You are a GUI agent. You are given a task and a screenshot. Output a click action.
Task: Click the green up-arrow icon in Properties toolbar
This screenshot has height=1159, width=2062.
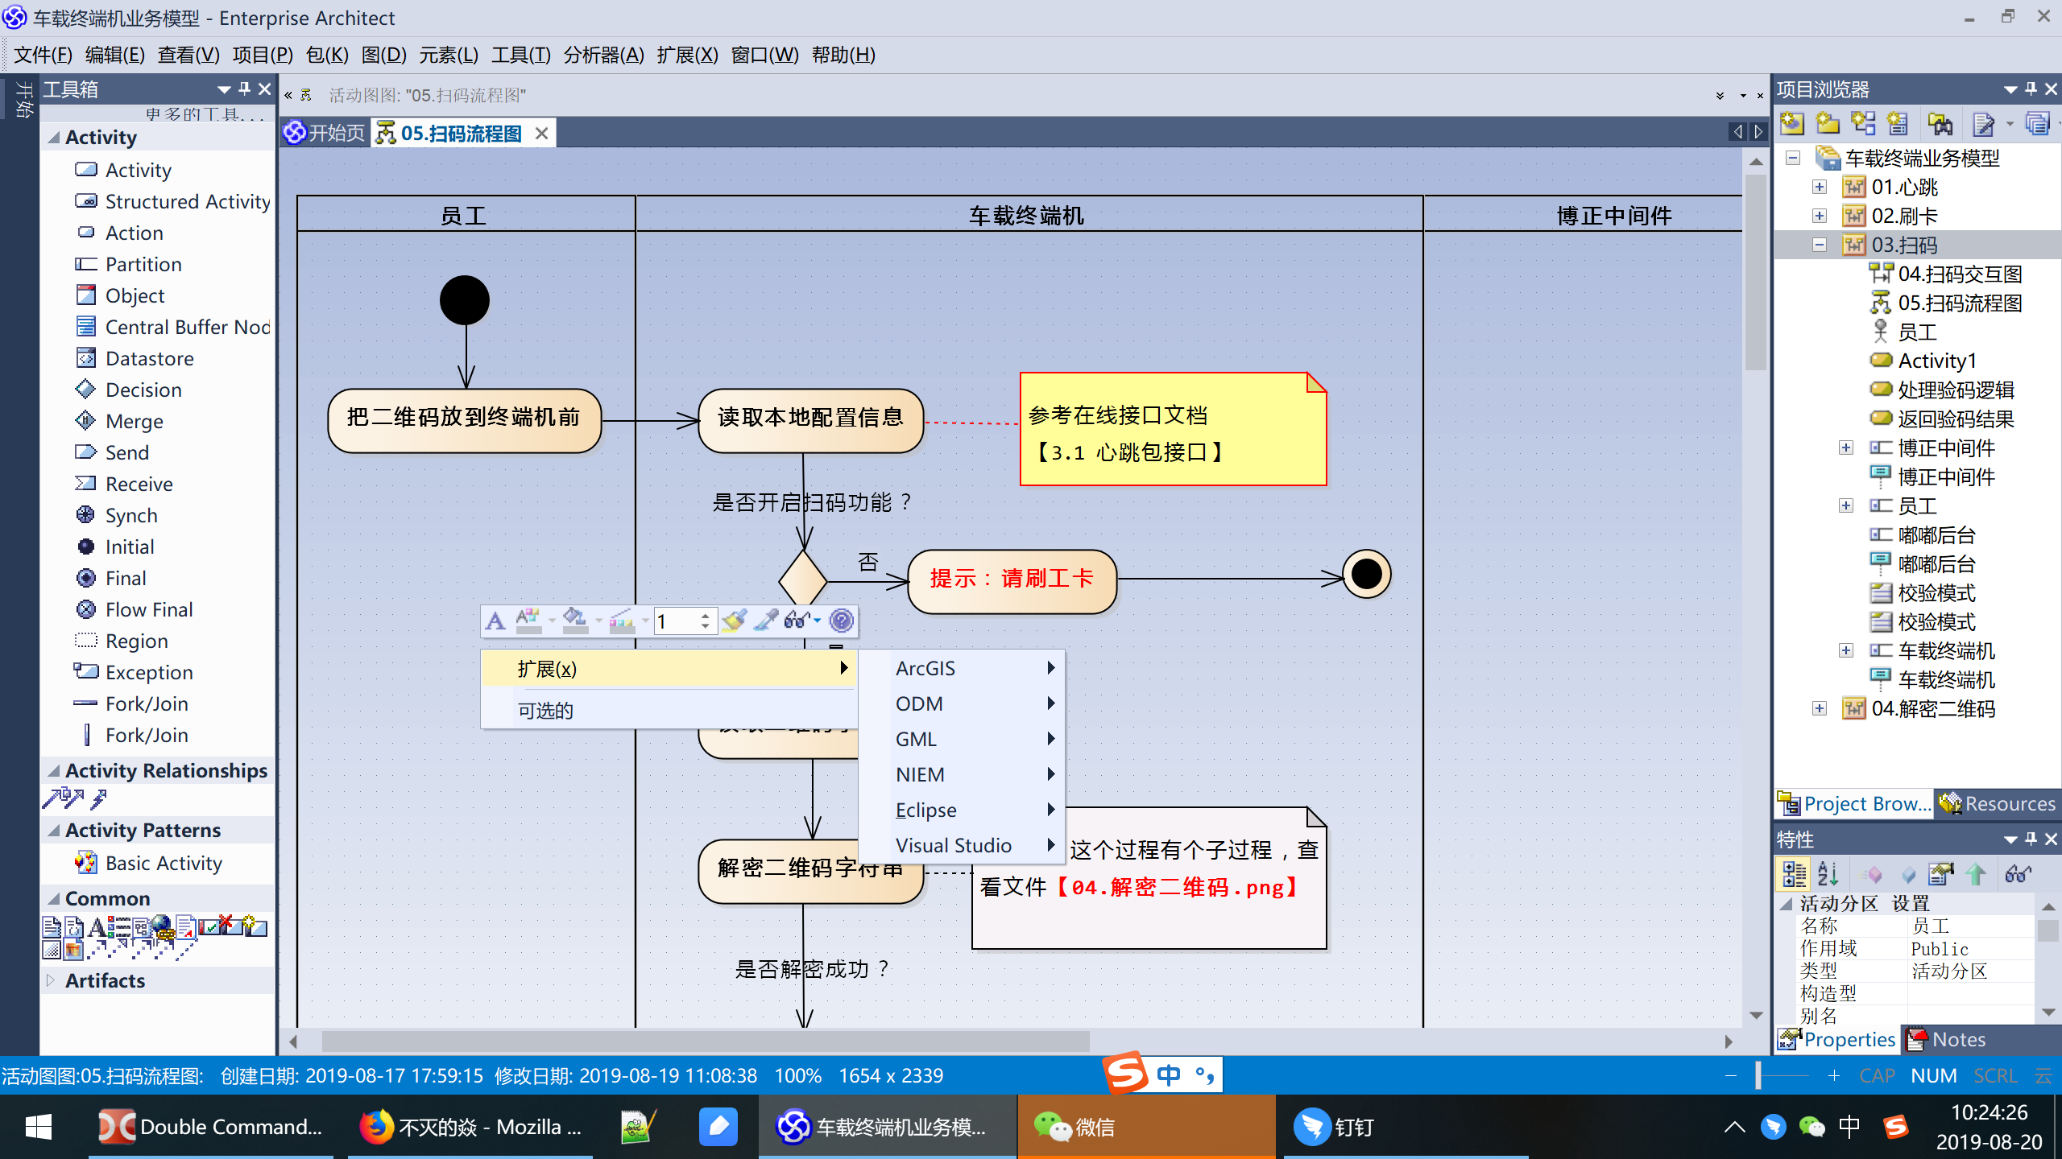click(1976, 874)
